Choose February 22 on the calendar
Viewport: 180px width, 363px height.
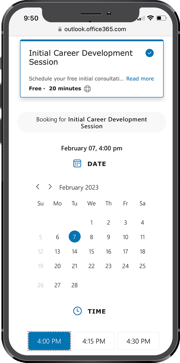pos(92,266)
